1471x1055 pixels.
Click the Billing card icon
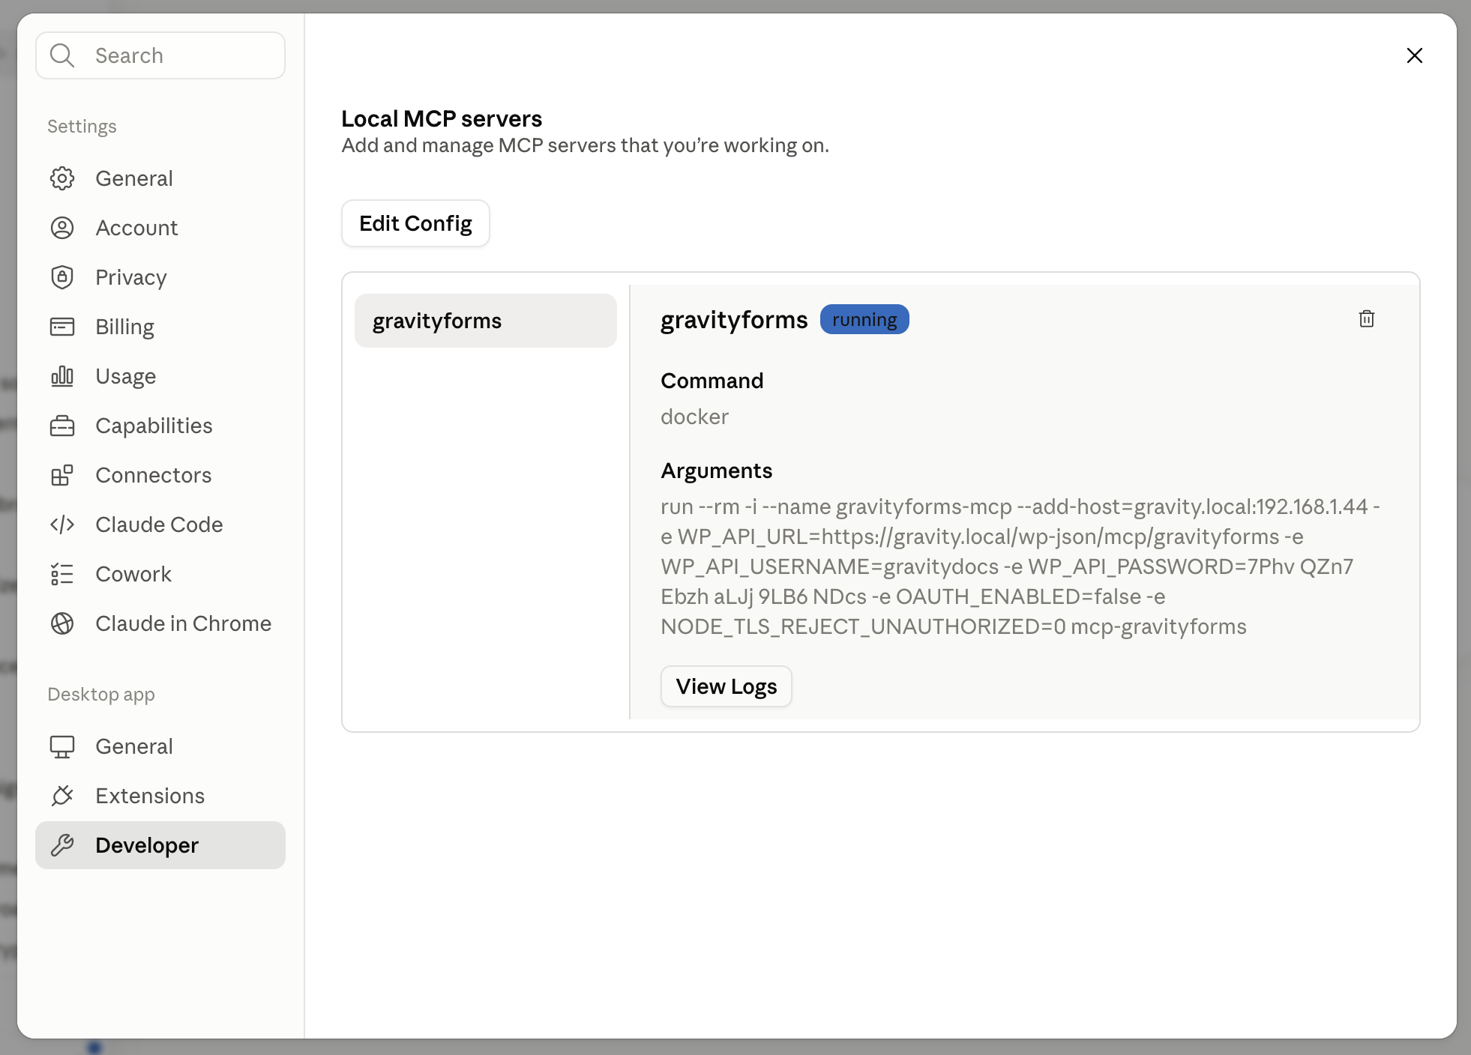point(62,327)
